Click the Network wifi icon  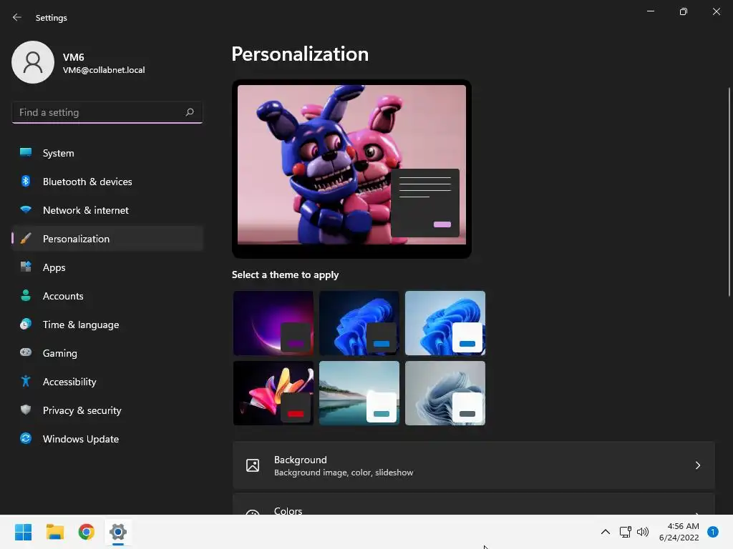click(26, 209)
